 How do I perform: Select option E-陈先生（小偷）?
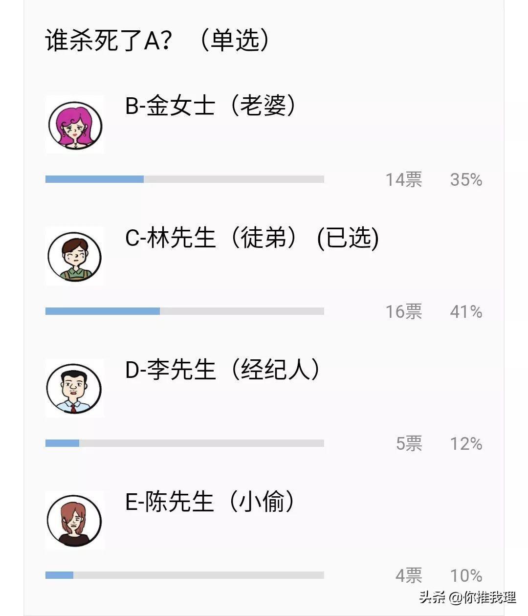pos(210,502)
